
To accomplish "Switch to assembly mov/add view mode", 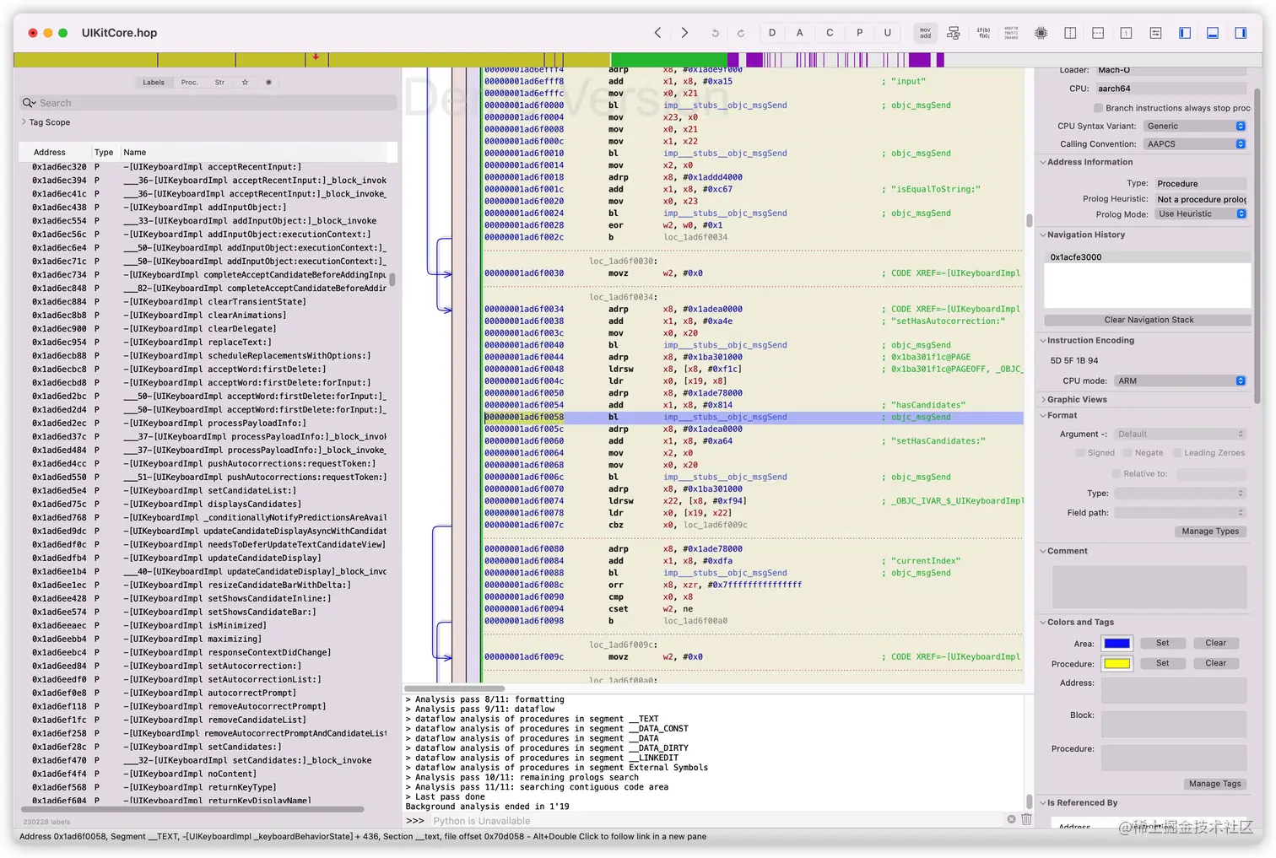I will (926, 33).
